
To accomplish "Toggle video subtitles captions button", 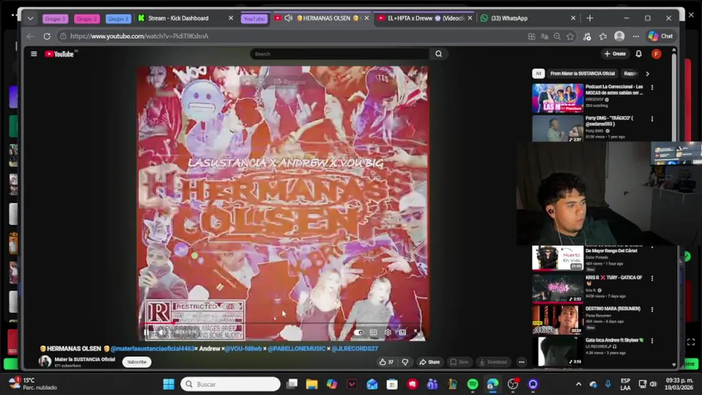I will [373, 332].
